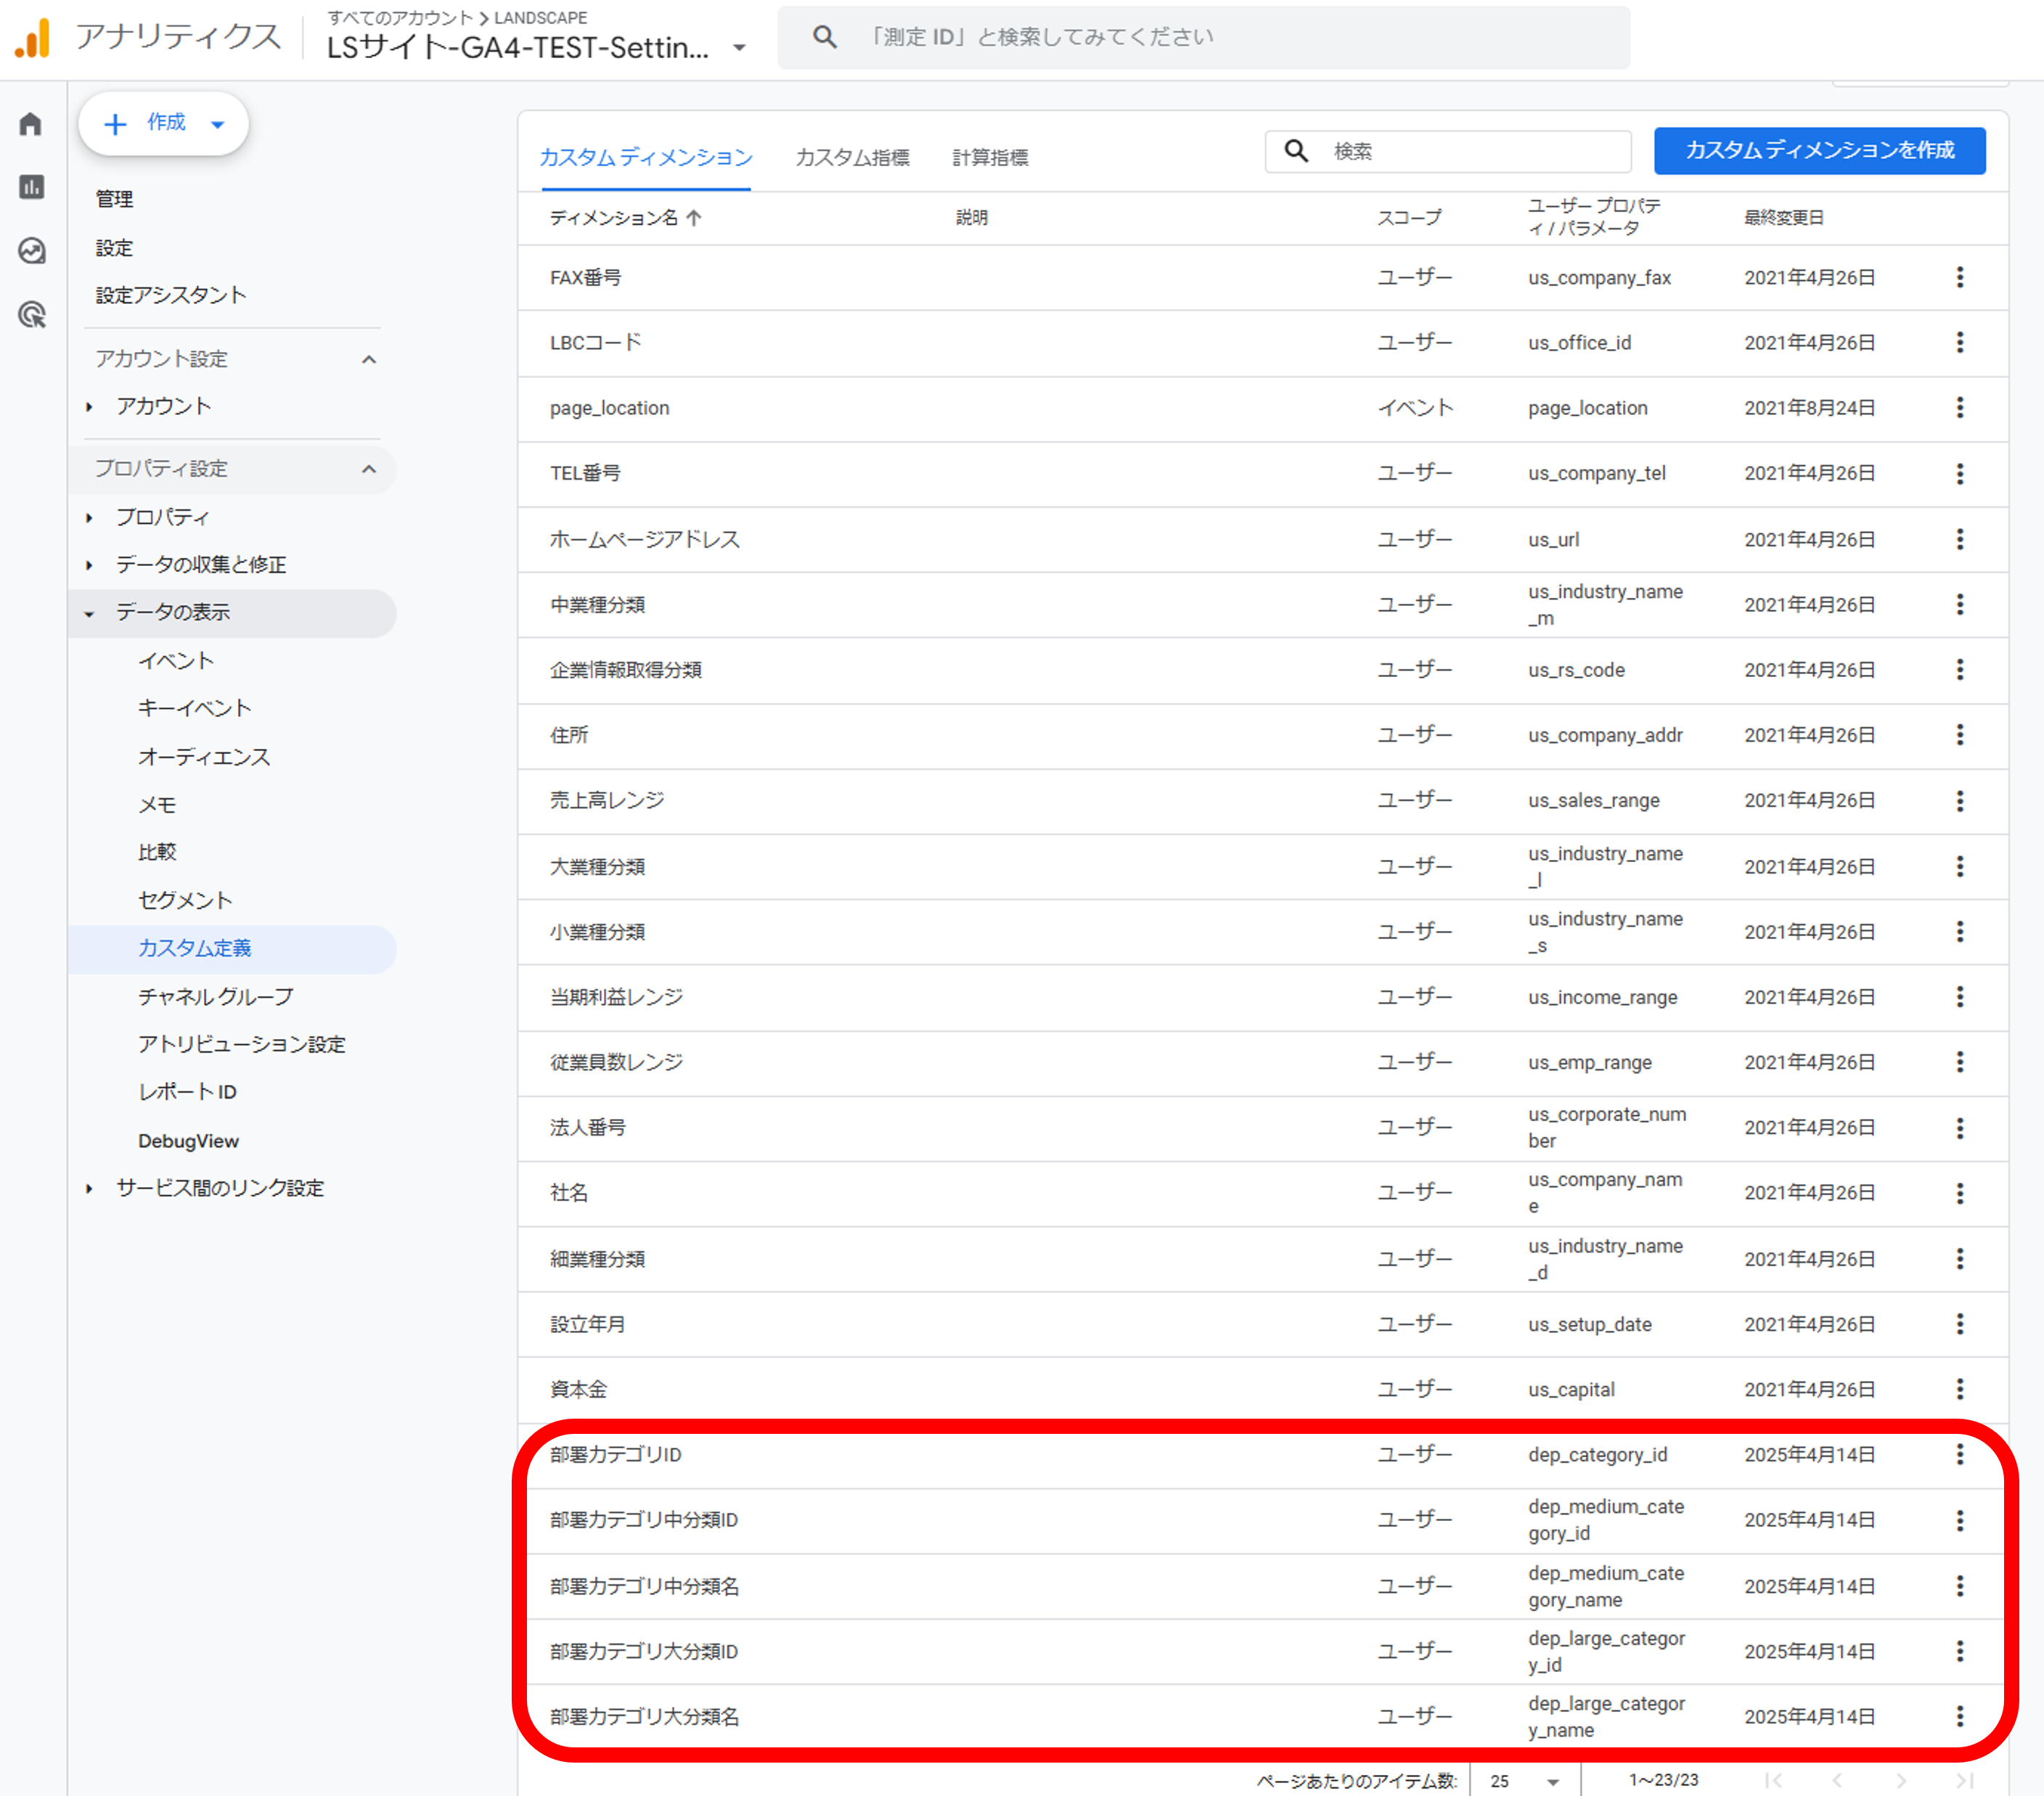The image size is (2044, 1796).
Task: Open キーイベント in sidebar menu
Action: [195, 708]
